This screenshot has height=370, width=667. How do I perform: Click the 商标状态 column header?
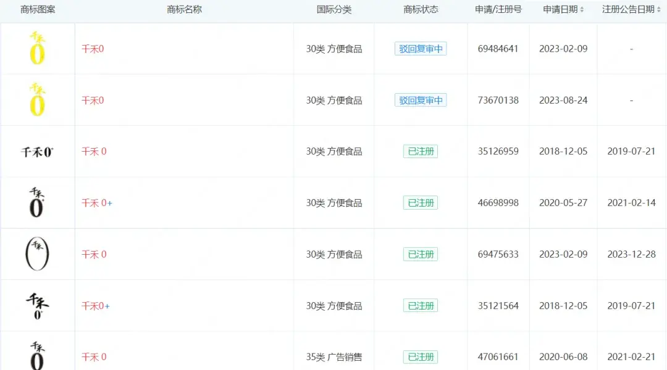tap(421, 9)
